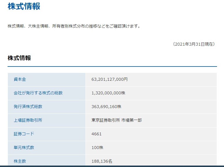Click the capital amount 63,201,127,000円

(109, 79)
